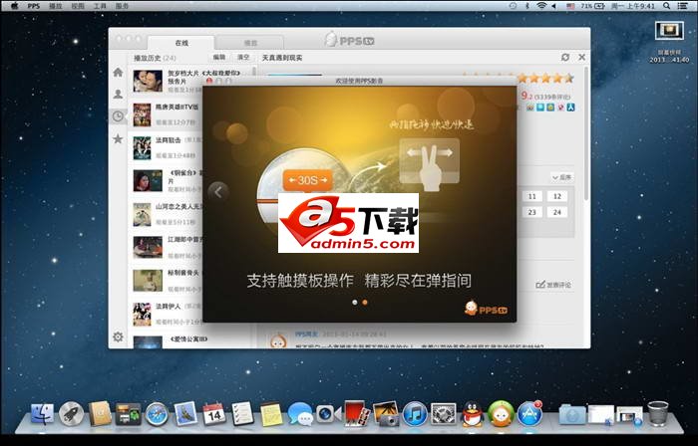Image resolution: width=698 pixels, height=446 pixels.
Task: Click thumbnail beside 《铜雀台》 entry
Action: point(148,181)
